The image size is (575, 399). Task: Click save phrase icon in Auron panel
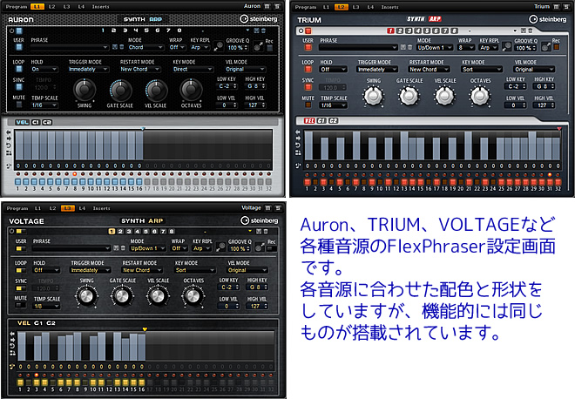coord(115,47)
